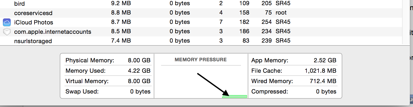Viewport: 413px width, 107px height.
Task: Click the root user entry for coreservicesd
Action: click(281, 13)
